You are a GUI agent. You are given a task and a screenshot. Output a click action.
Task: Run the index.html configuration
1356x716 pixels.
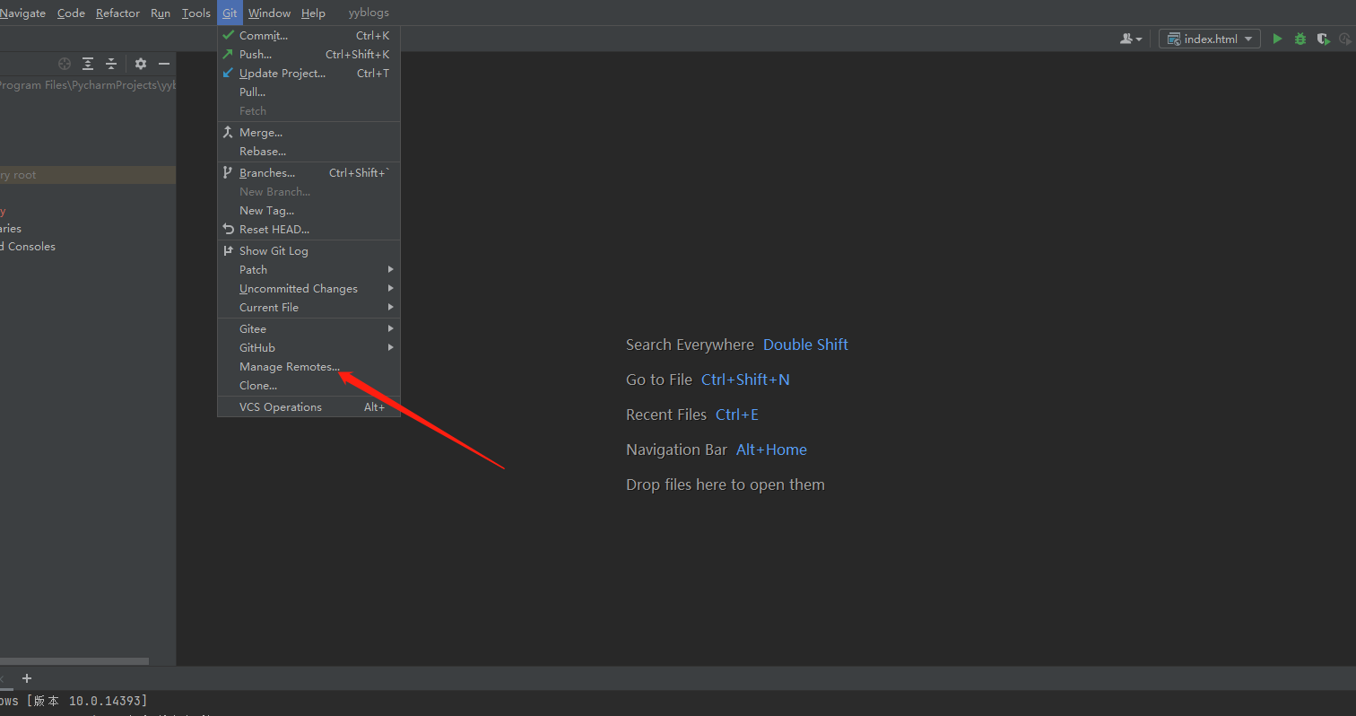(1277, 39)
